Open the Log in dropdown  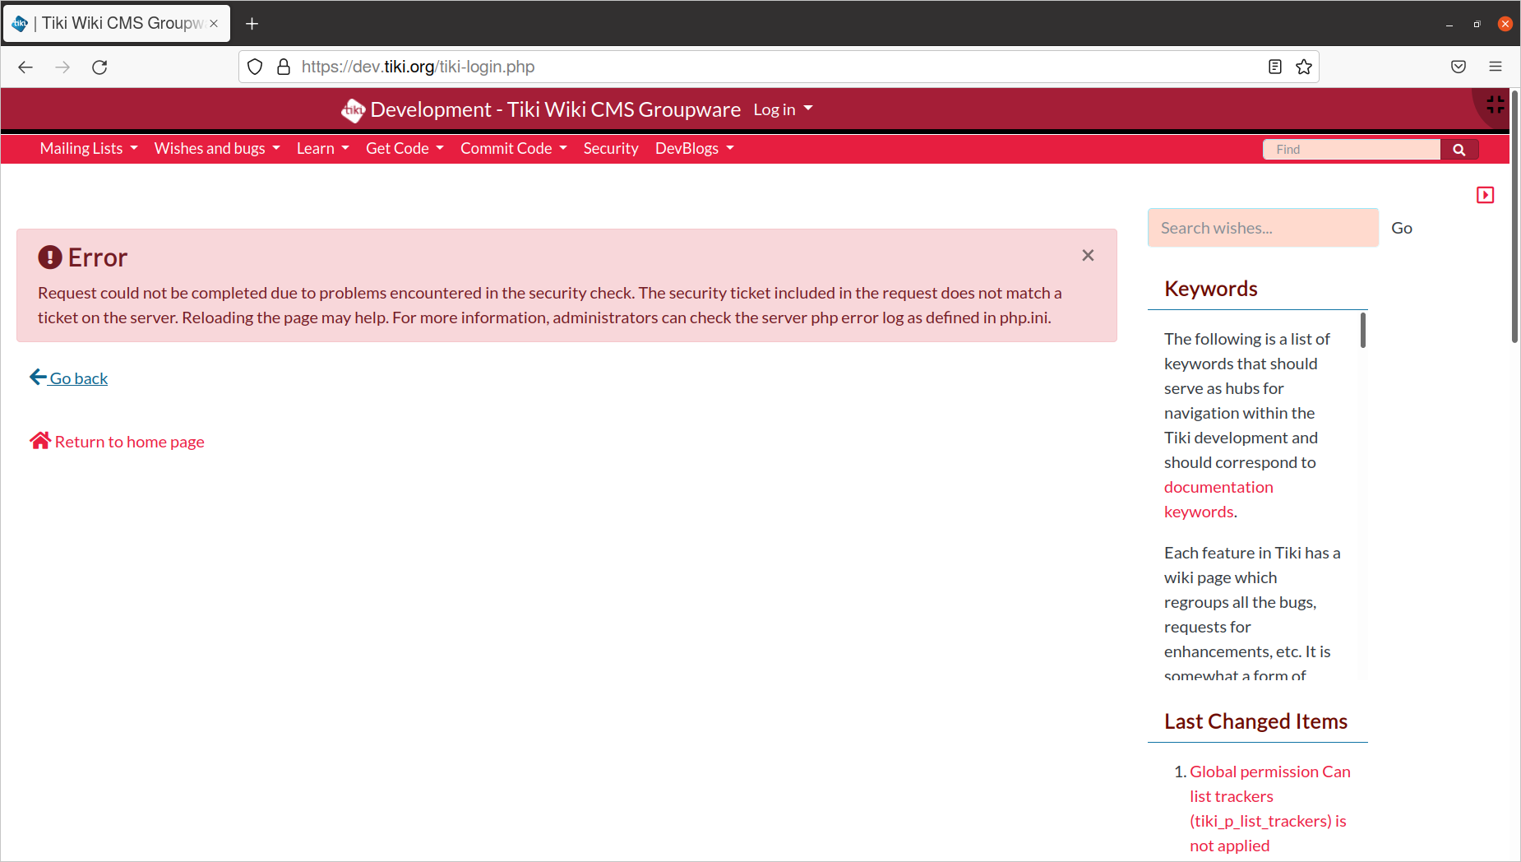(783, 109)
